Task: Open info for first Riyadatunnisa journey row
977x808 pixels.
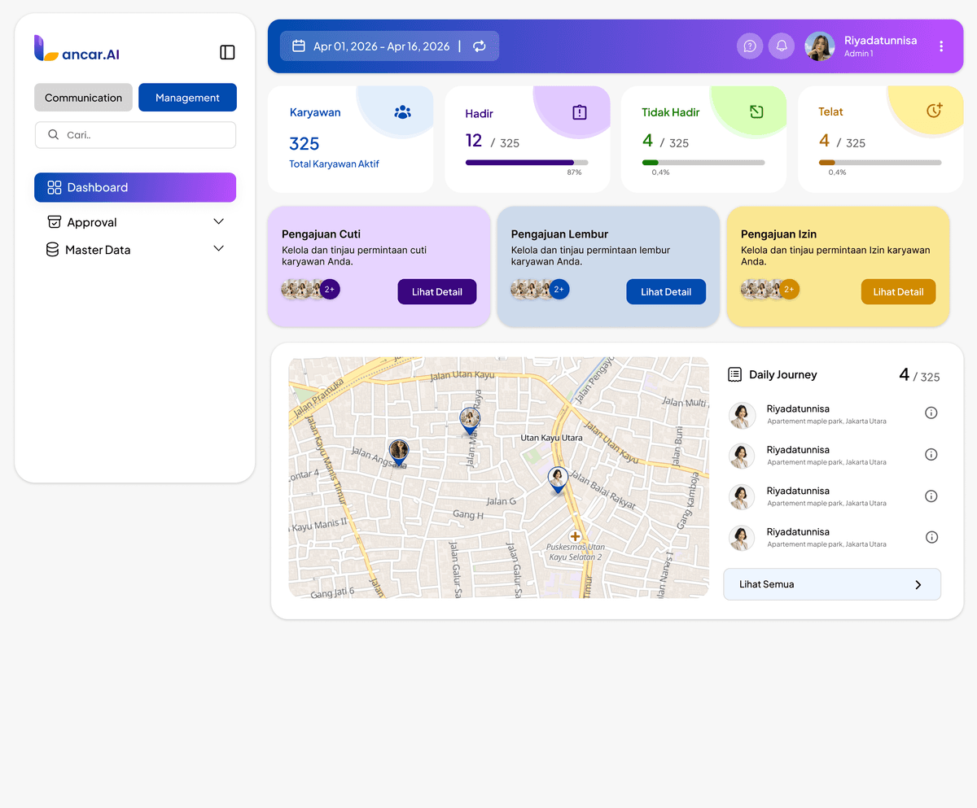Action: (931, 413)
